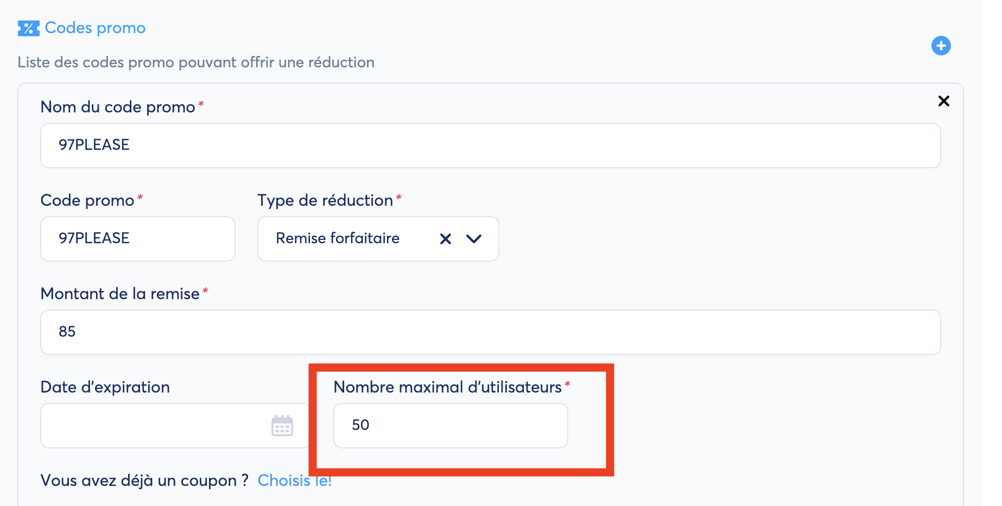Image resolution: width=1002 pixels, height=506 pixels.
Task: Click the discount amount field containing 85
Action: 490,332
